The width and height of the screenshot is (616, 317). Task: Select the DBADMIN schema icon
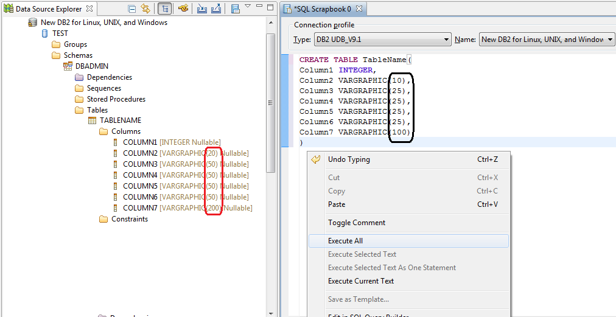[x=68, y=66]
